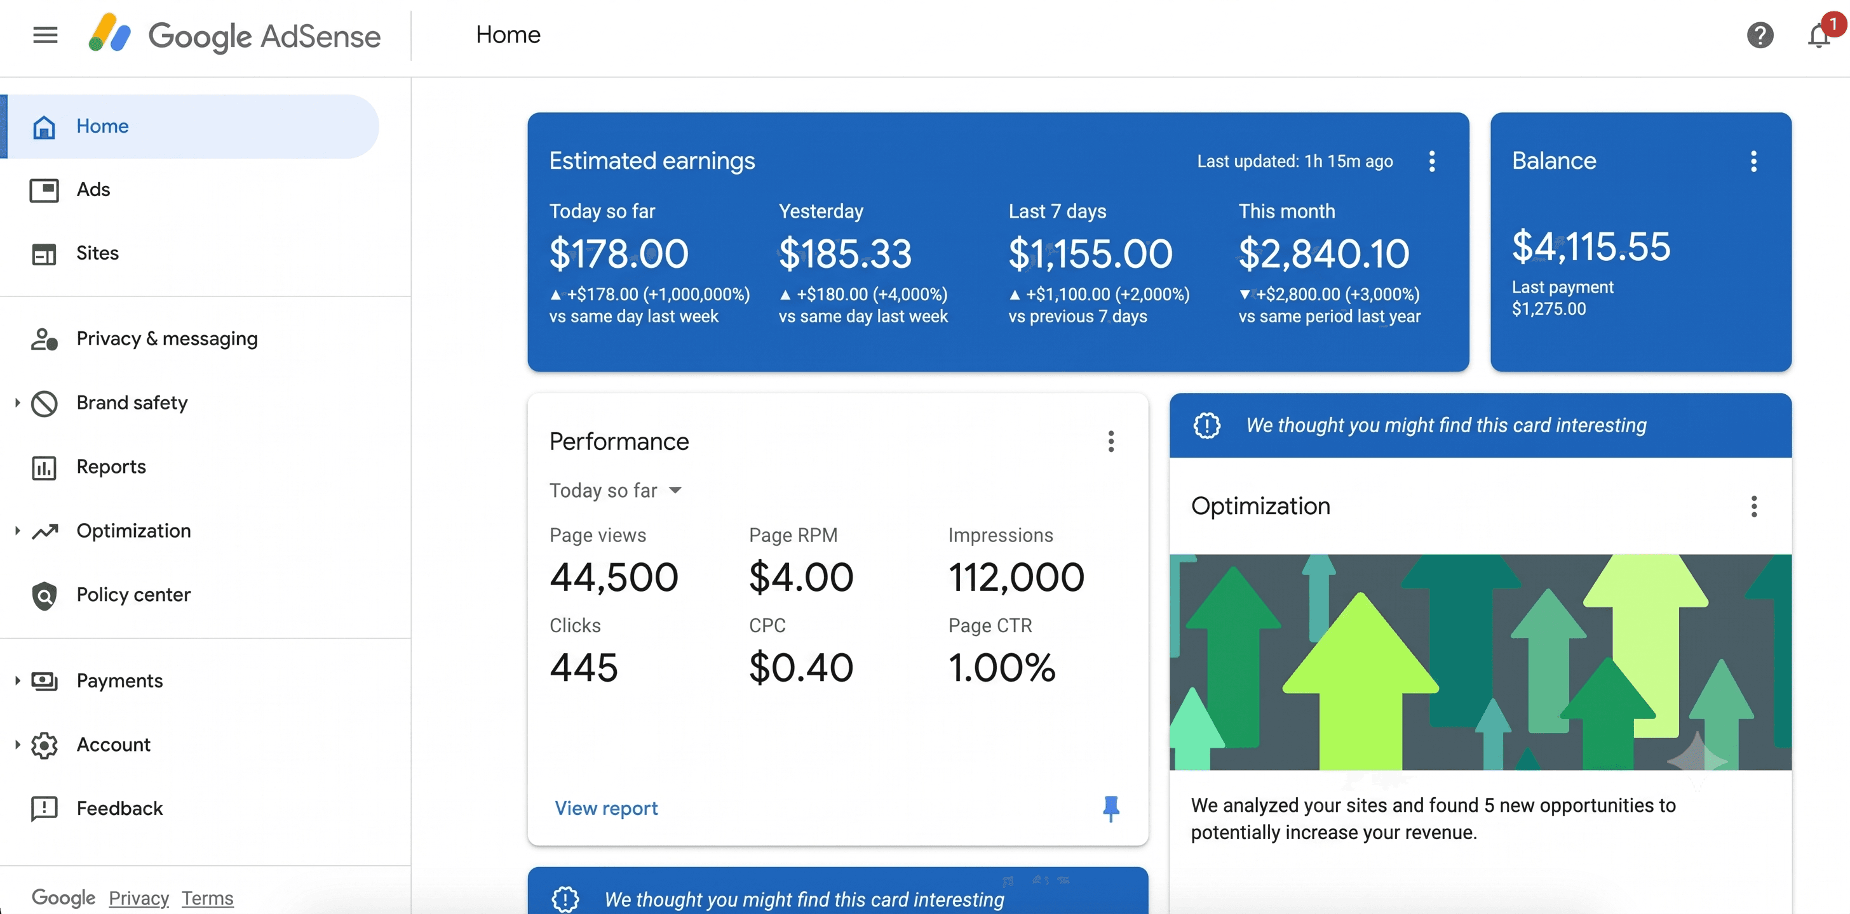Open the notifications bell
This screenshot has width=1850, height=914.
pos(1818,35)
